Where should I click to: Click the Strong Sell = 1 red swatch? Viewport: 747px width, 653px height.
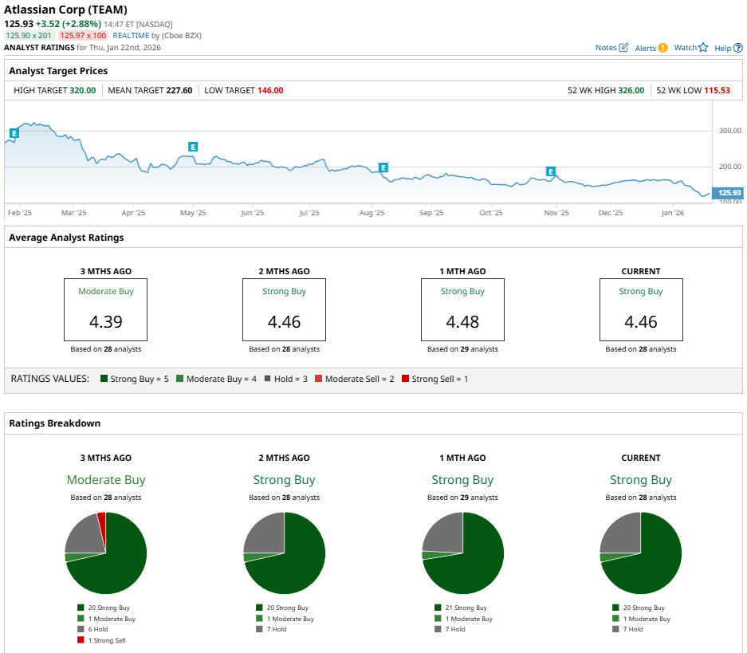pos(406,379)
